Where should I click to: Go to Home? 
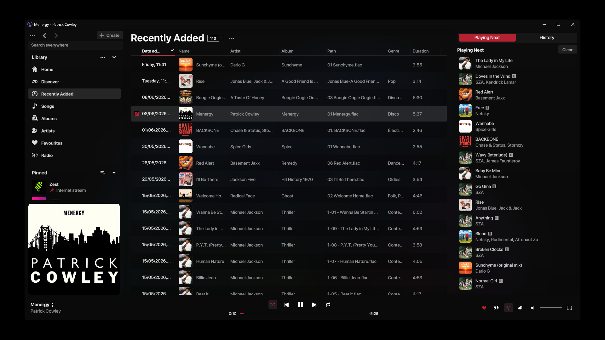click(x=74, y=69)
